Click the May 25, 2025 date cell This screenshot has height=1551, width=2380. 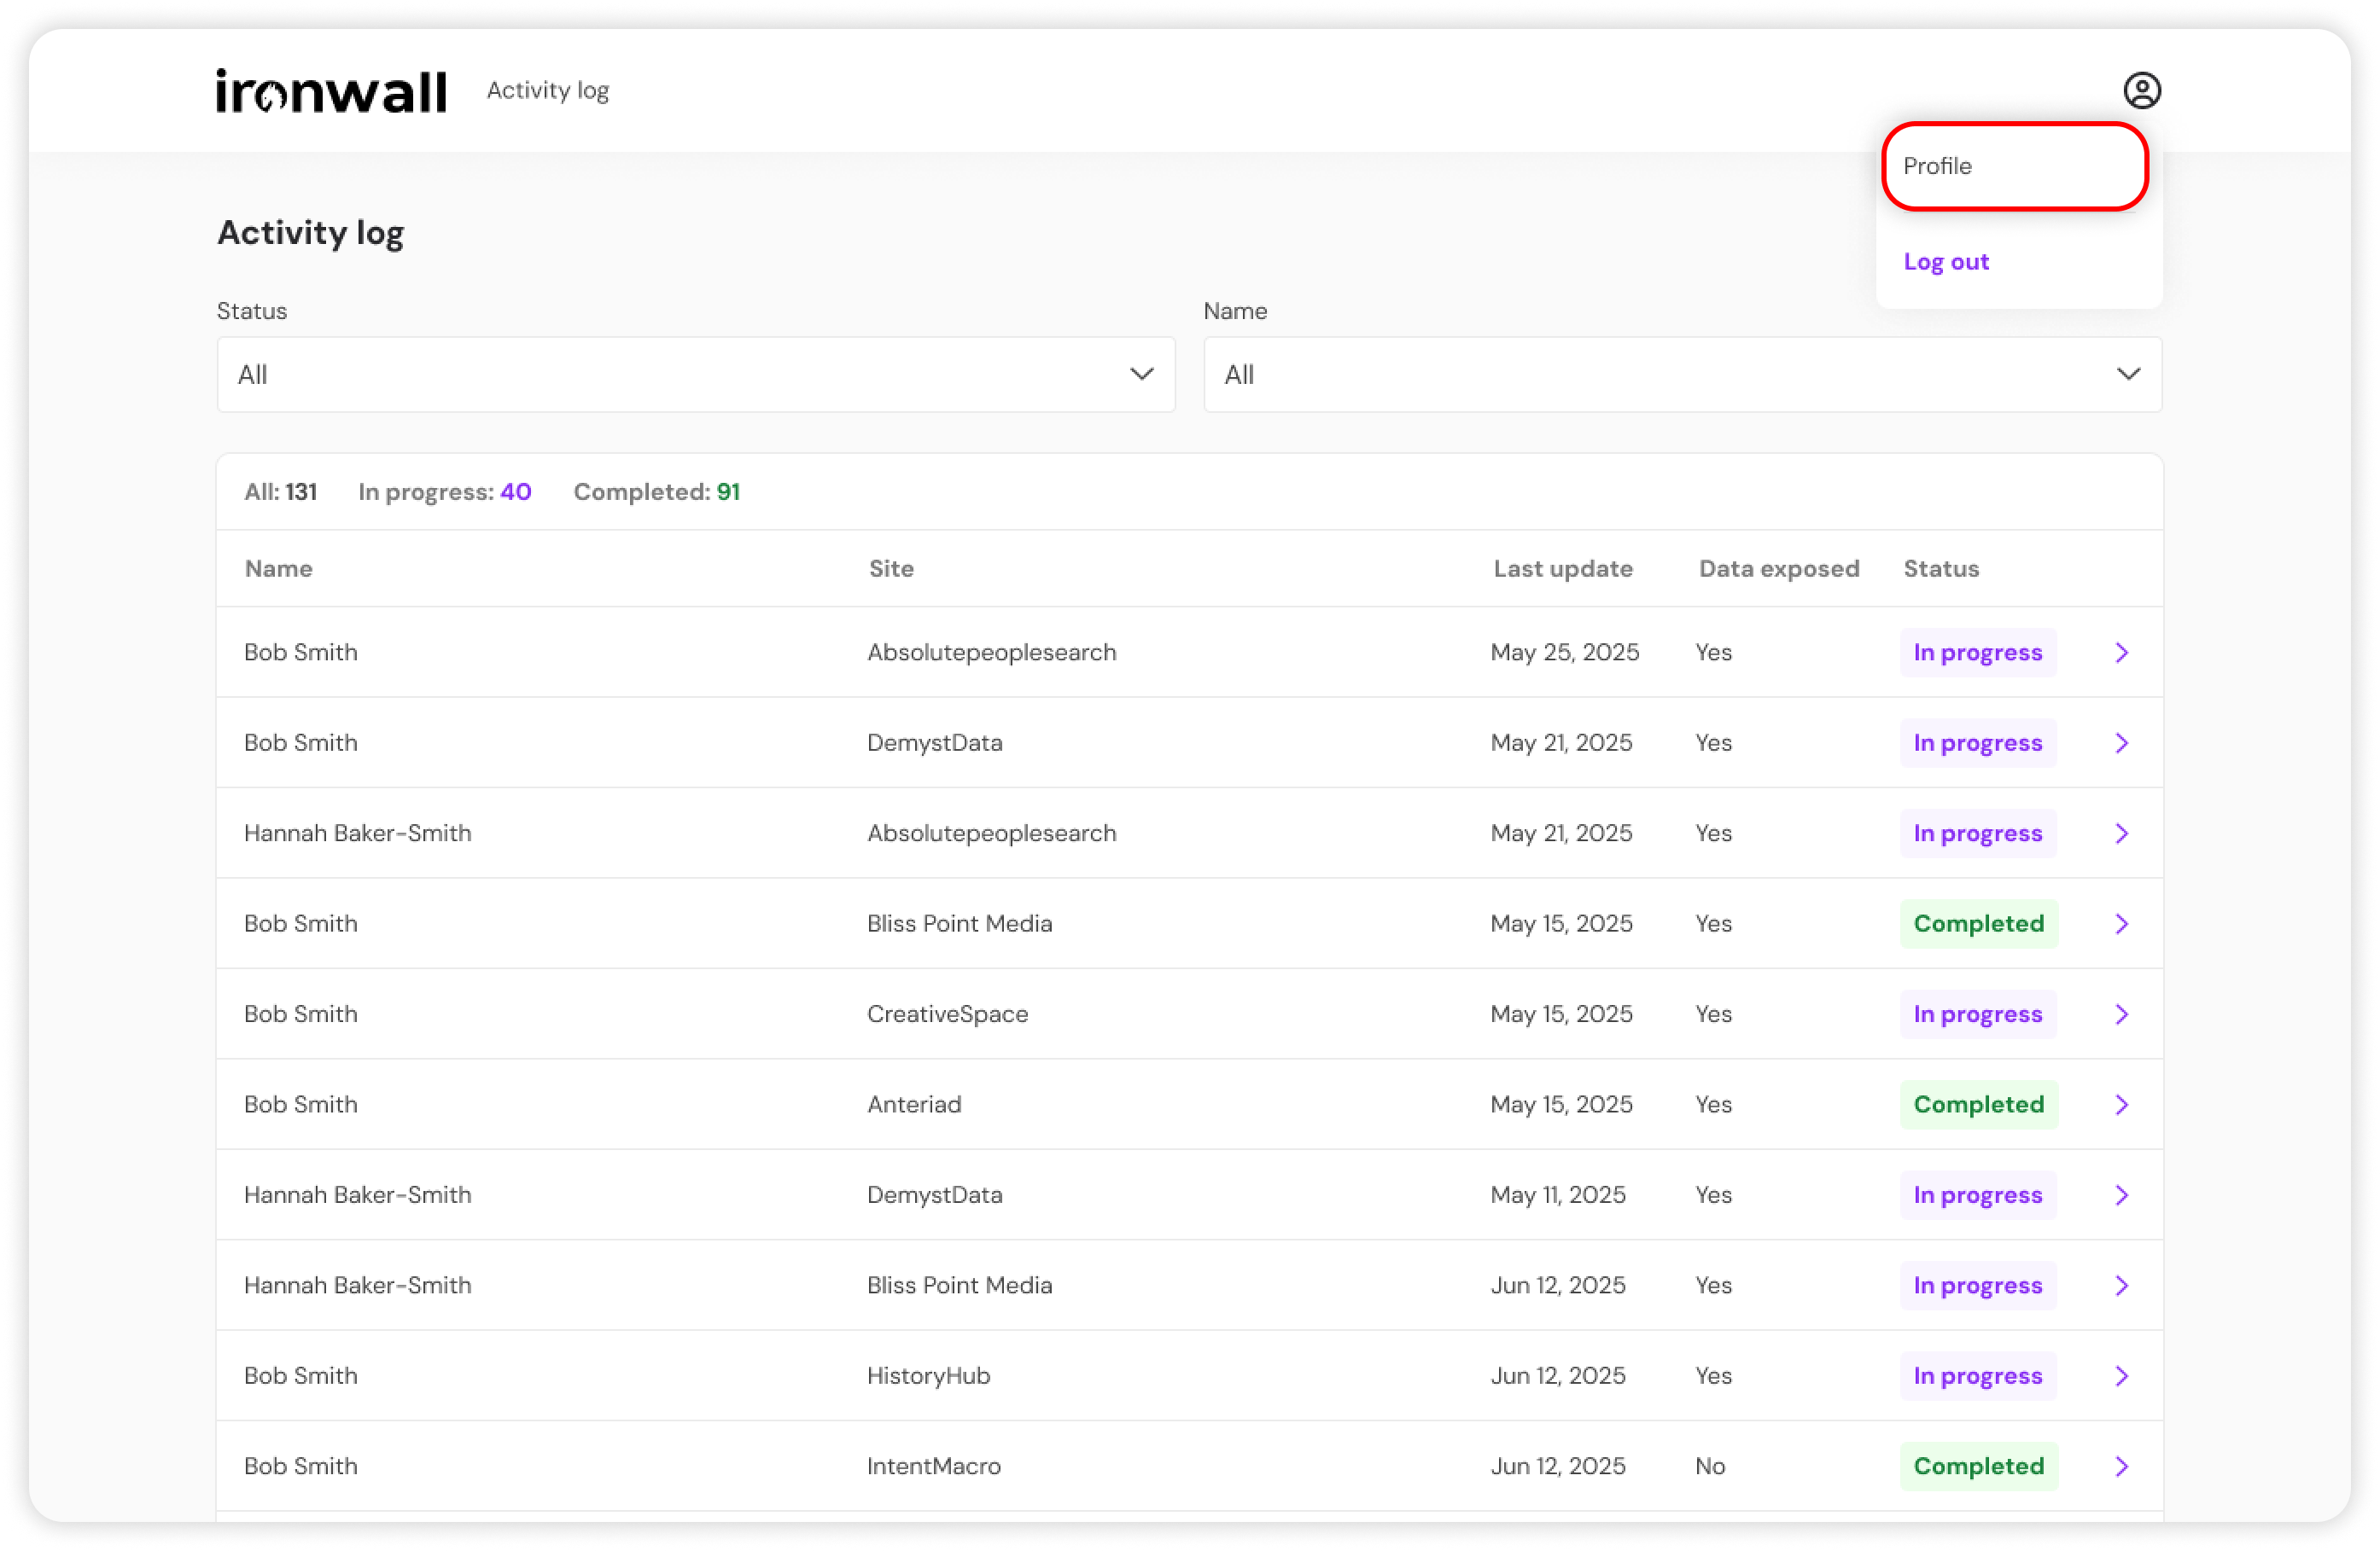[x=1564, y=653]
